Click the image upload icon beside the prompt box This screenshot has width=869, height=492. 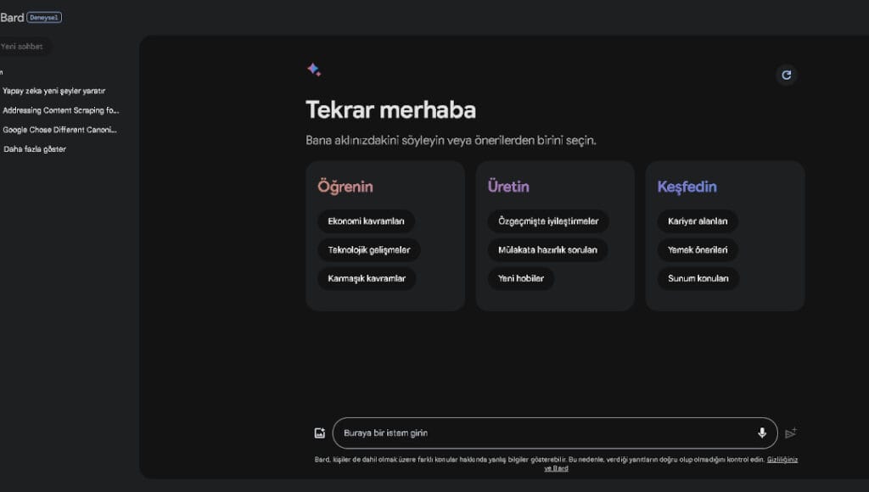point(319,433)
